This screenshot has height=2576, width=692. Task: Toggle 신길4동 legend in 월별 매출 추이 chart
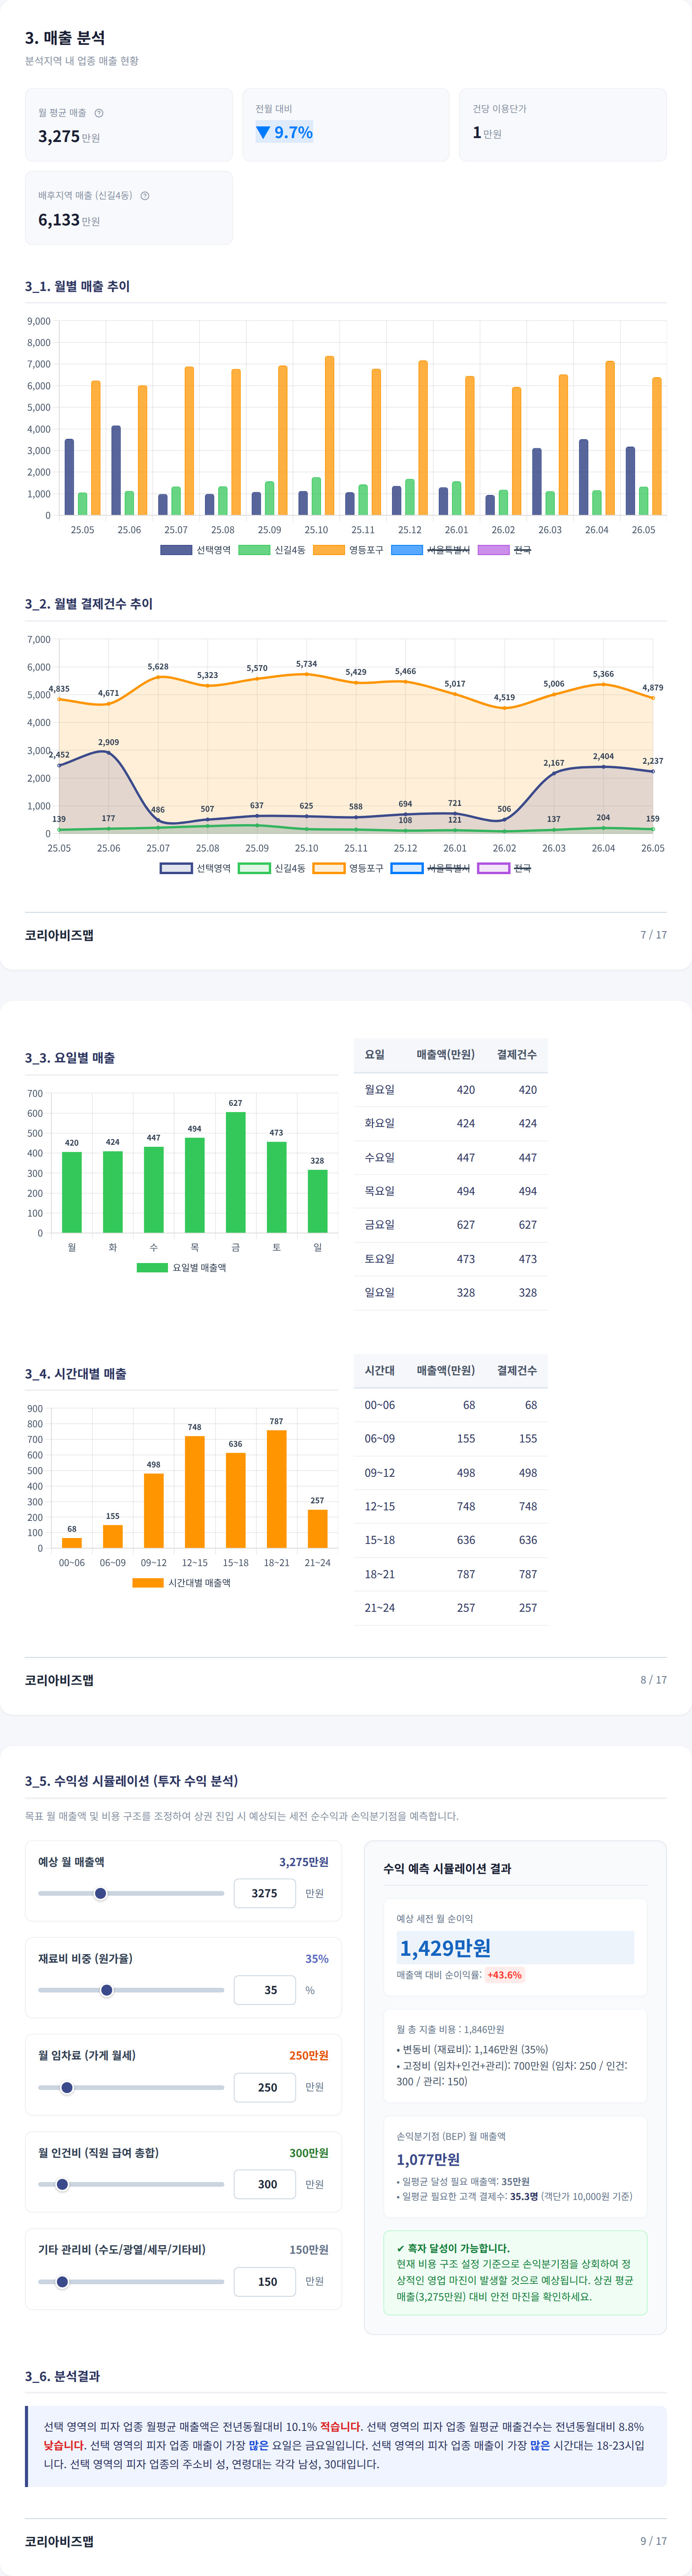pos(273,550)
